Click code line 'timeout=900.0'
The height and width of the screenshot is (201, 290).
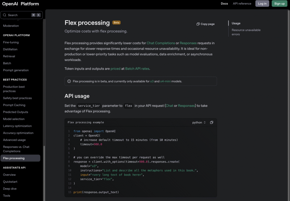91,144
